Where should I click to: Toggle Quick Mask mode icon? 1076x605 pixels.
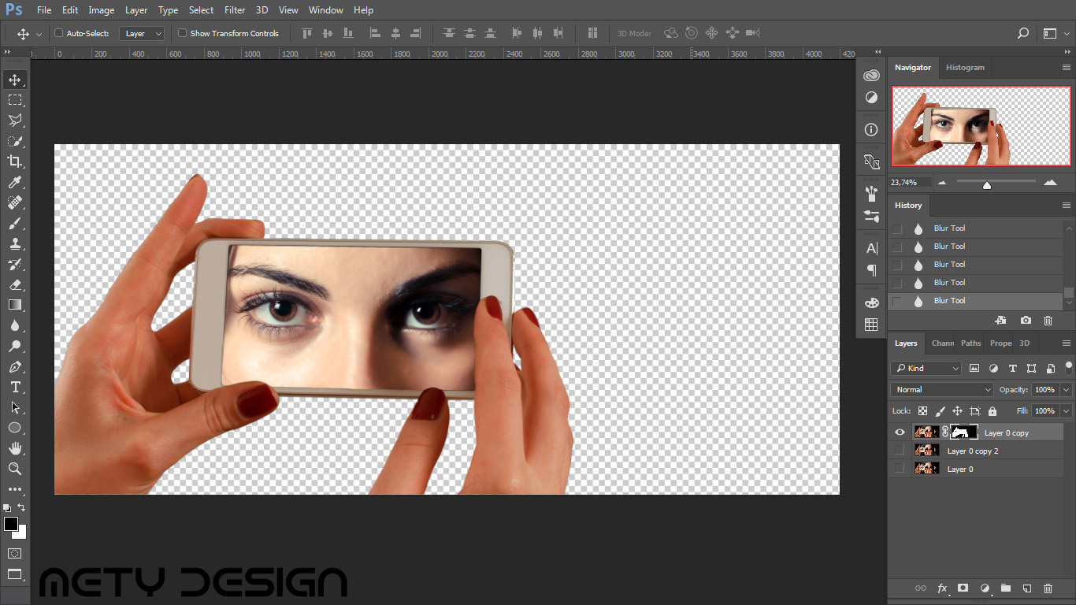[14, 554]
